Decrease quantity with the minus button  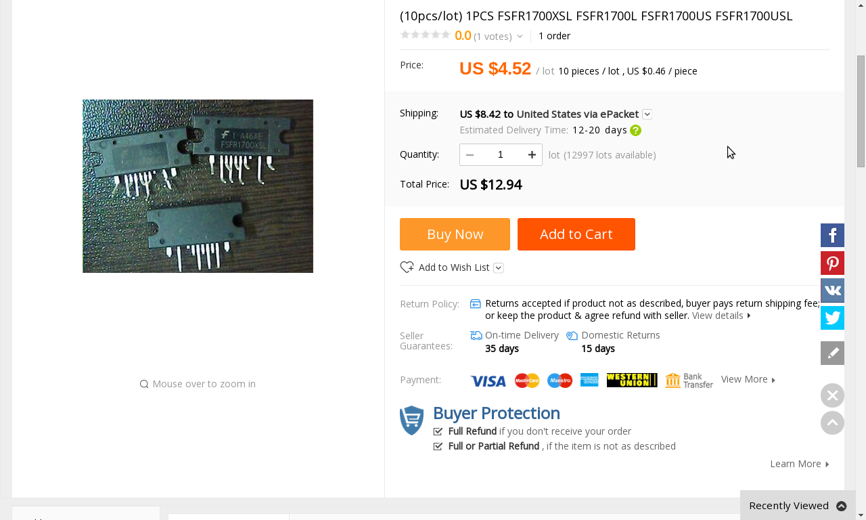[470, 155]
